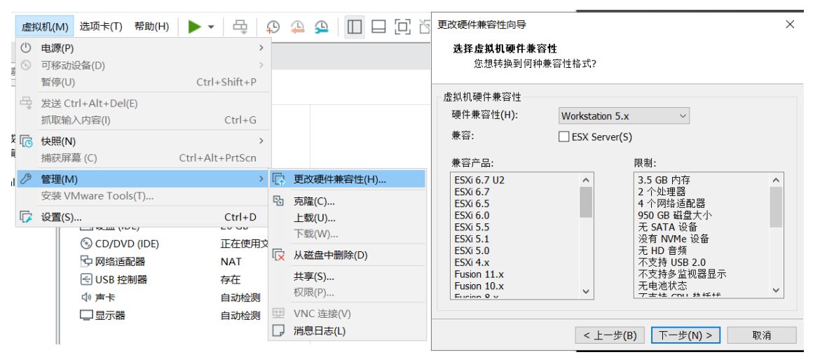Click the sound card speaker icon
Viewport: 827px width, 364px height.
tap(86, 297)
